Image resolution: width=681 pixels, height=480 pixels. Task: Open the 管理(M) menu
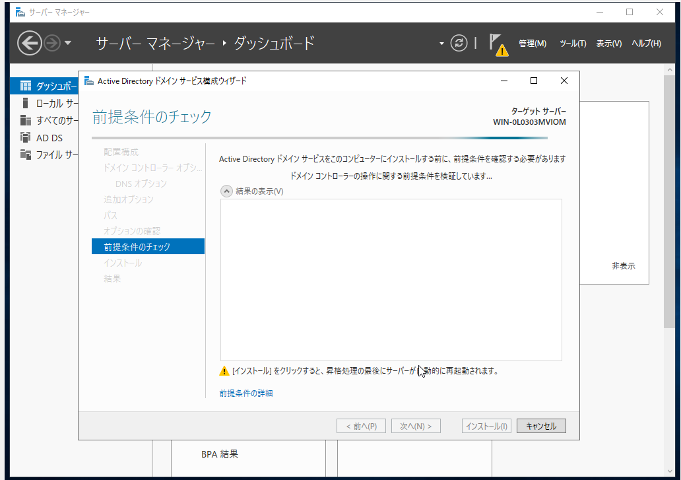(x=533, y=44)
